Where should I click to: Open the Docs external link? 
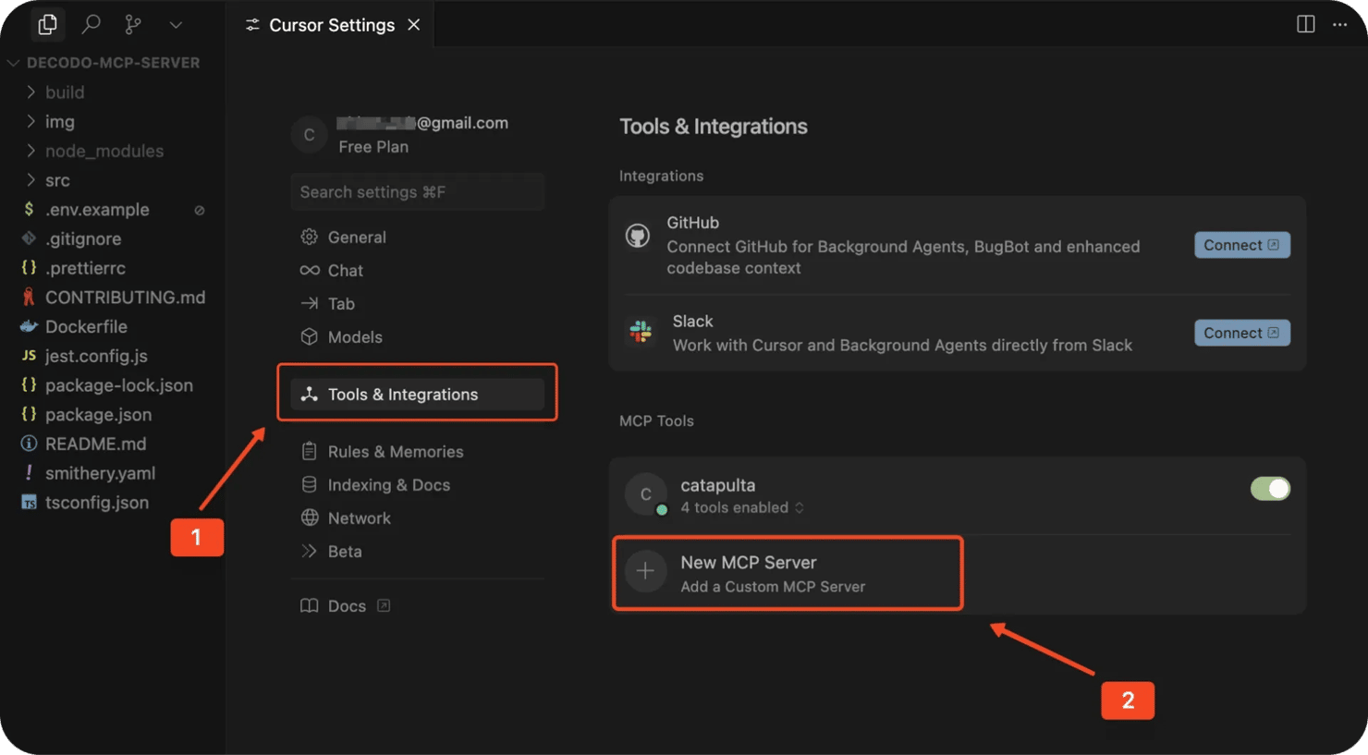pos(346,606)
